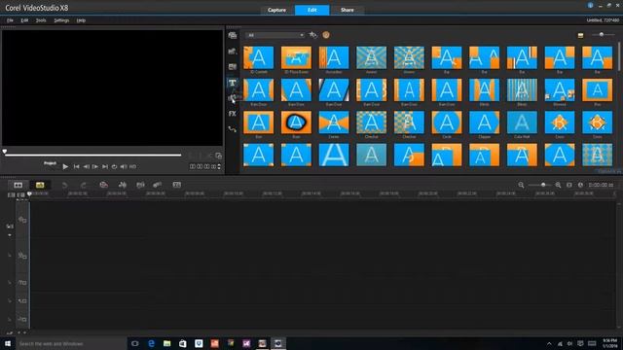Enlarge the preview window
This screenshot has width=623, height=350.
pyautogui.click(x=218, y=156)
